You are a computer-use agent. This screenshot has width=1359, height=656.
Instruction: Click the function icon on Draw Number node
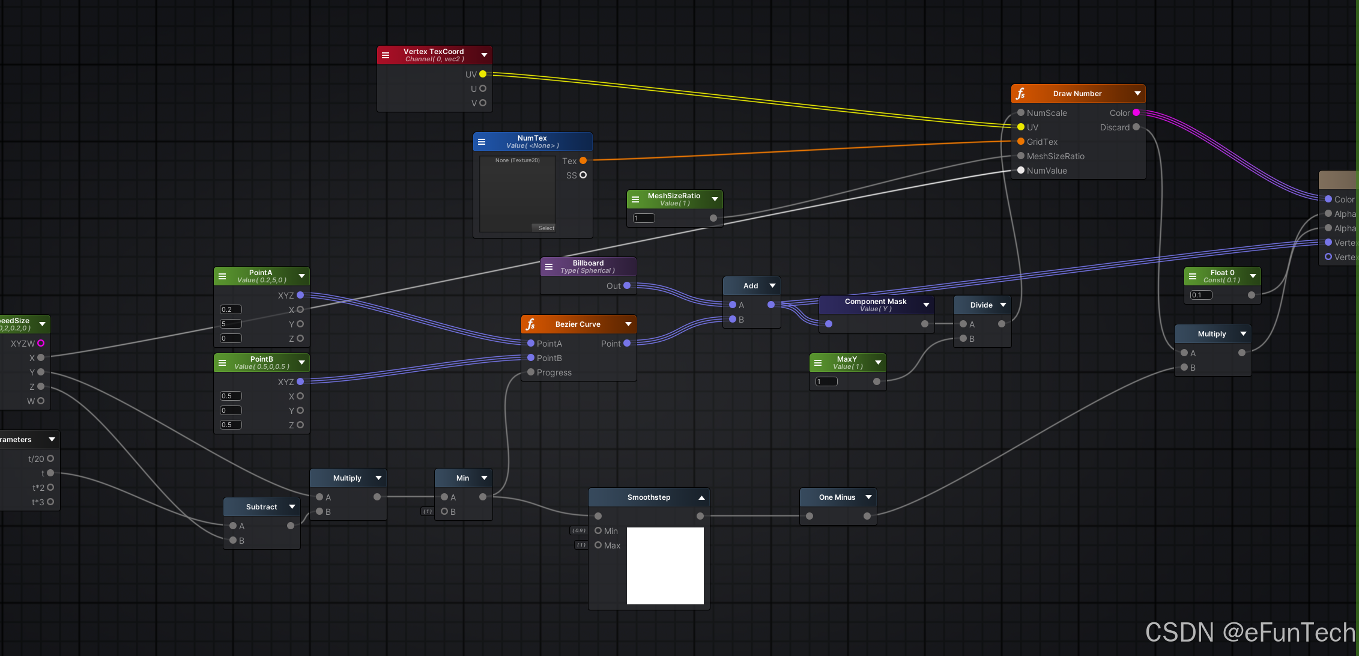(x=1020, y=94)
